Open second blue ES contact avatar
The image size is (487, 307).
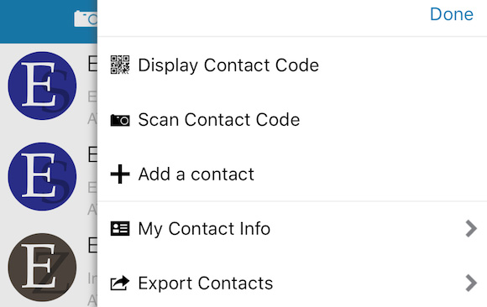click(42, 176)
